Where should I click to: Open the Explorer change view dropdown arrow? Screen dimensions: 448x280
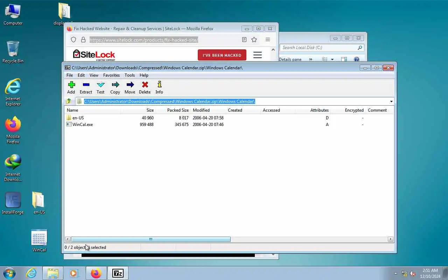(332, 59)
